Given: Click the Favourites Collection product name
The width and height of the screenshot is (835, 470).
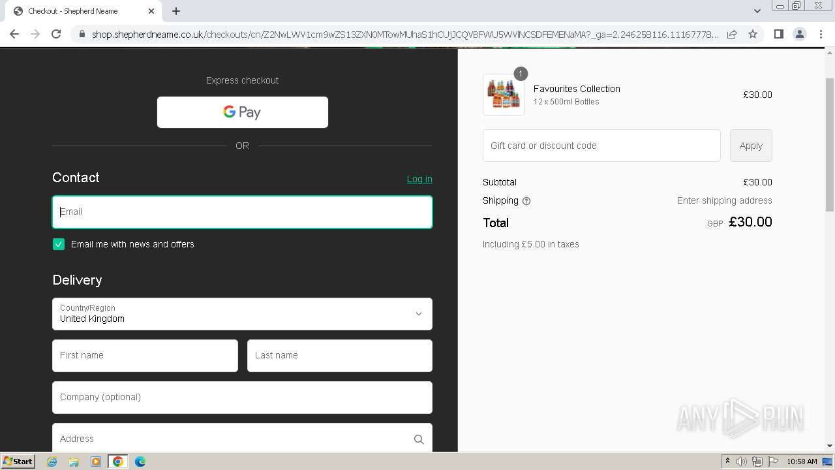Looking at the screenshot, I should pyautogui.click(x=577, y=89).
